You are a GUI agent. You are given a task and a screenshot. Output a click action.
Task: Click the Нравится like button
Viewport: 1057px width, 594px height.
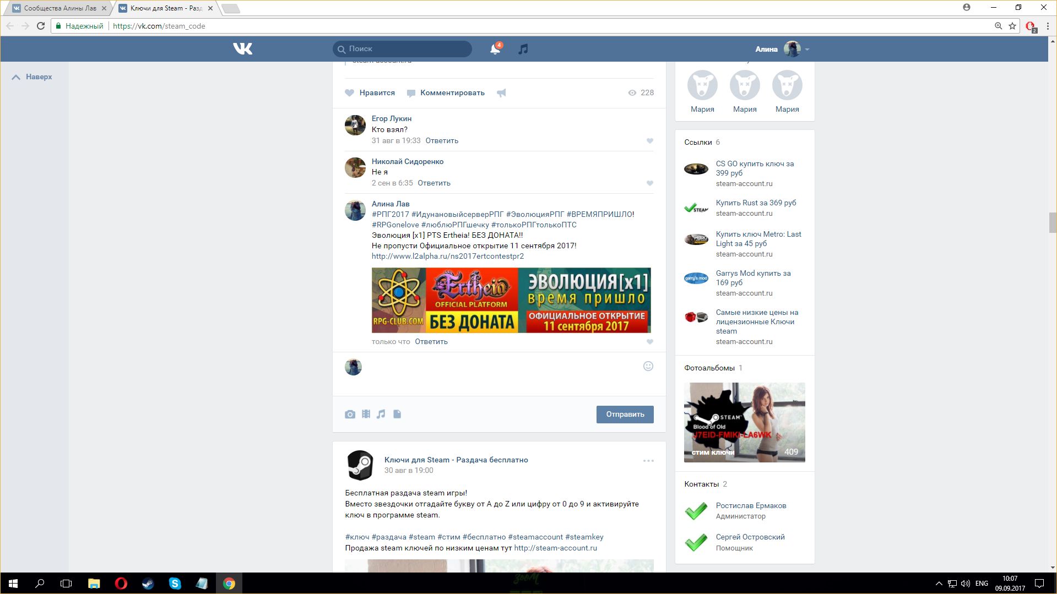[370, 93]
